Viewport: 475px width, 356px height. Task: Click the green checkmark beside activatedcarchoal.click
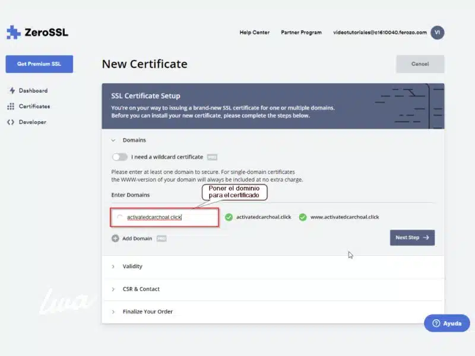click(229, 217)
